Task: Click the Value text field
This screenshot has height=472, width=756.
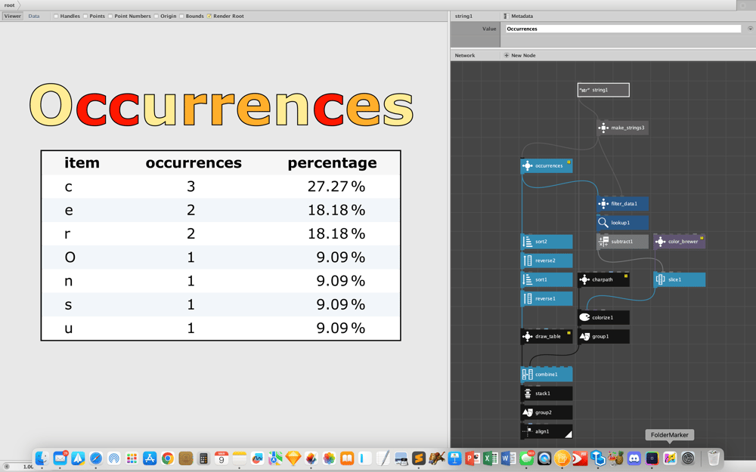Action: (623, 29)
